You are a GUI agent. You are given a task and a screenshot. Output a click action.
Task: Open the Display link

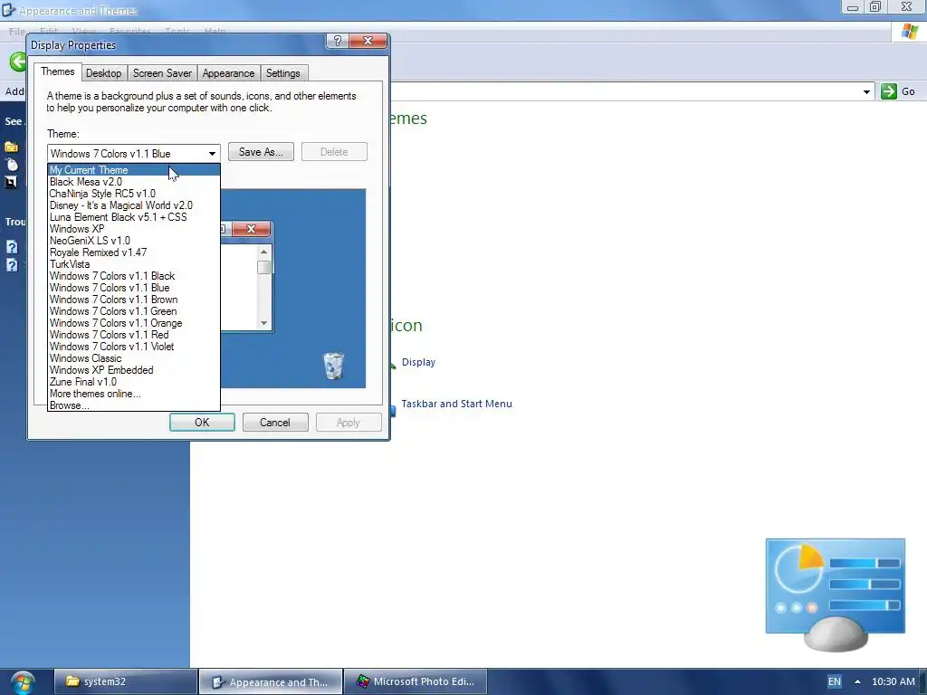pyautogui.click(x=418, y=362)
